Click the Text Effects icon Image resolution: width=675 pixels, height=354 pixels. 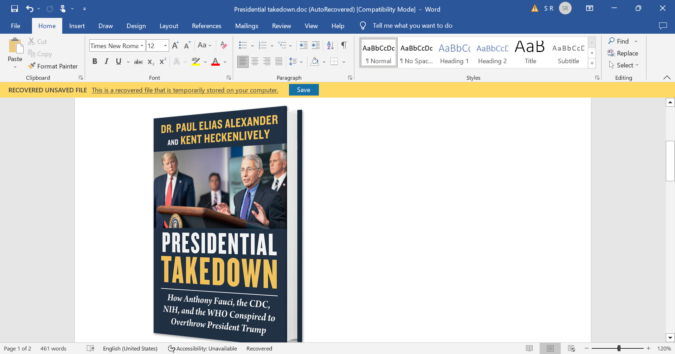point(177,62)
